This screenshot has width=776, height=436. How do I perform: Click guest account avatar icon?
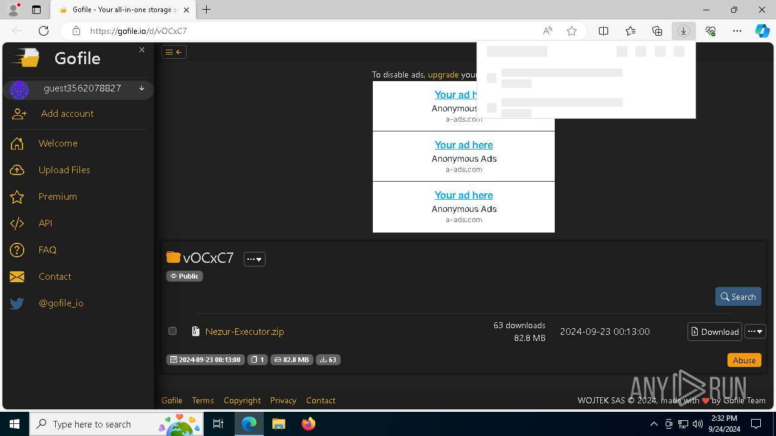coord(19,90)
